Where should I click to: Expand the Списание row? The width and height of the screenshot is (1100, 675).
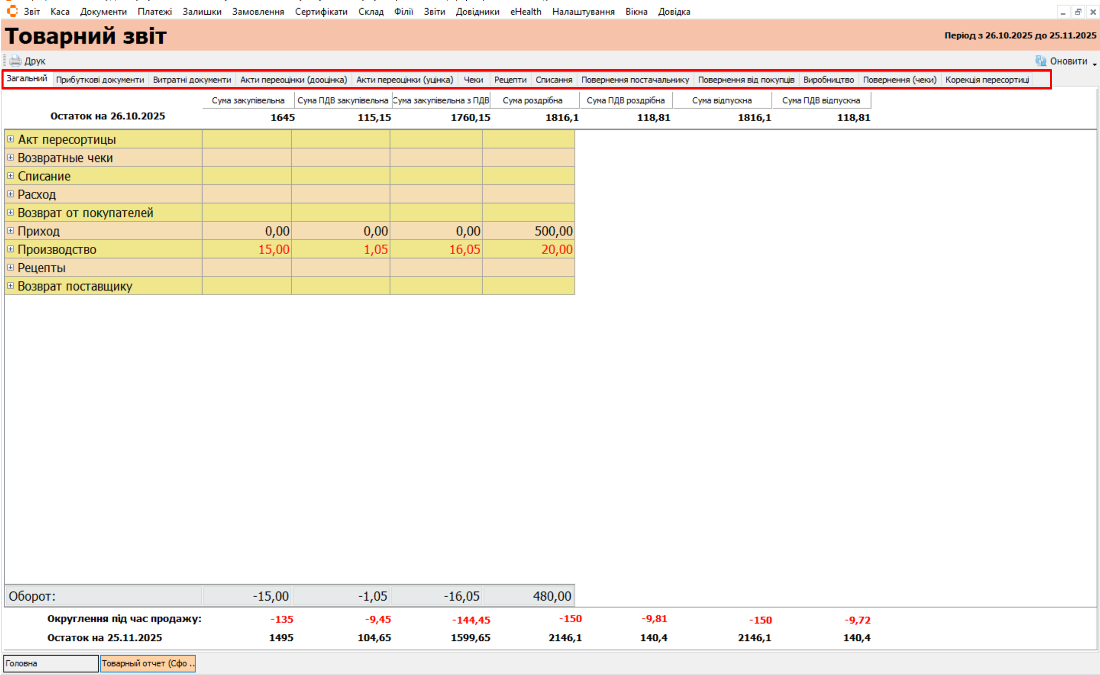coord(10,176)
